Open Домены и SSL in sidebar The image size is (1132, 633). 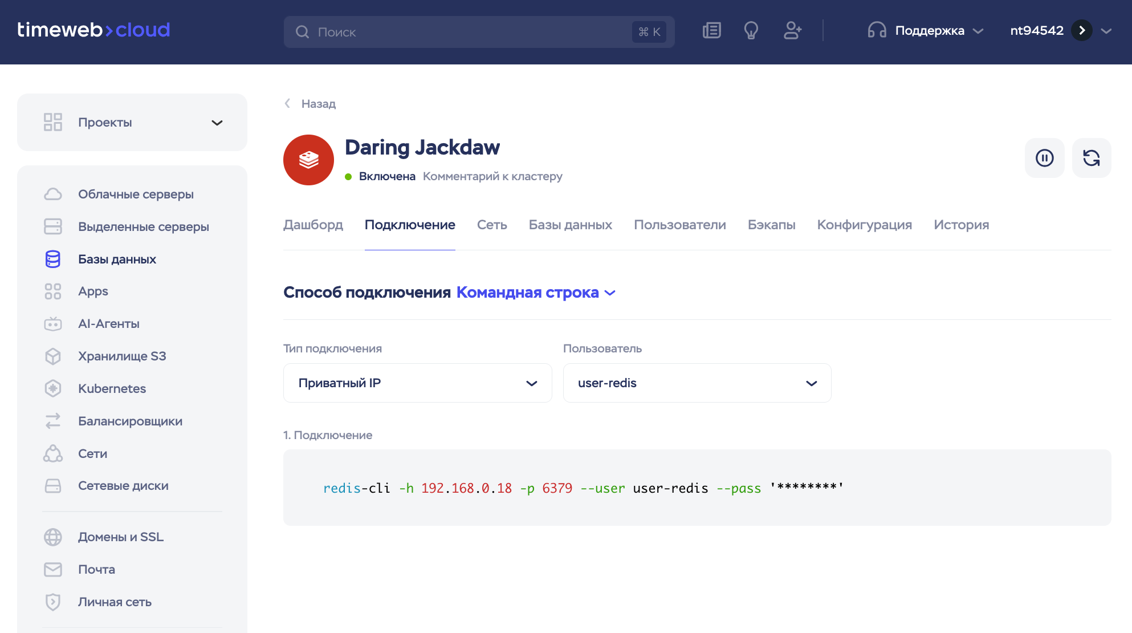click(x=121, y=537)
